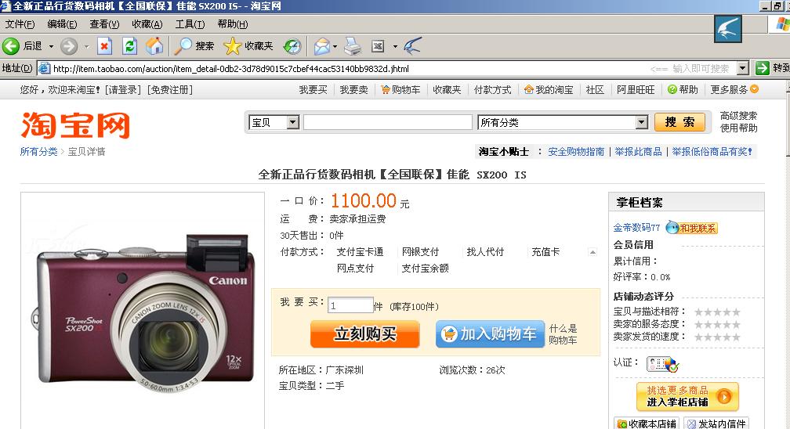
Task: Click the 免费注册 register link
Action: pos(170,89)
